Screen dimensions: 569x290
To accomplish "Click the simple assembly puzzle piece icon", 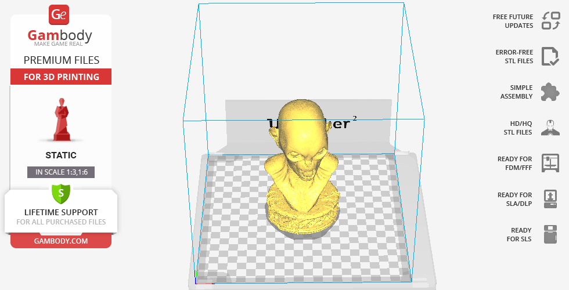I will pos(550,92).
